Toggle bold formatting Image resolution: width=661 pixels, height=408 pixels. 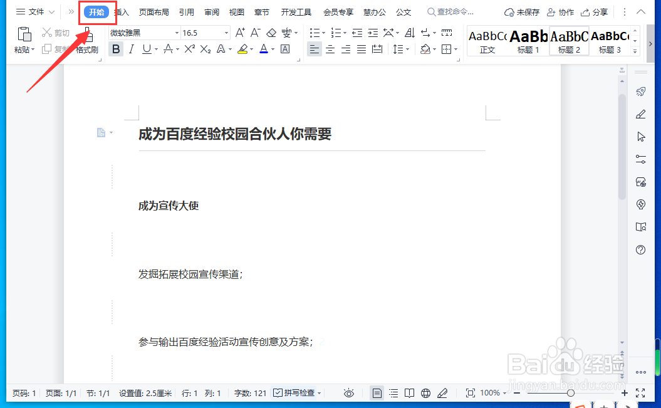click(116, 49)
